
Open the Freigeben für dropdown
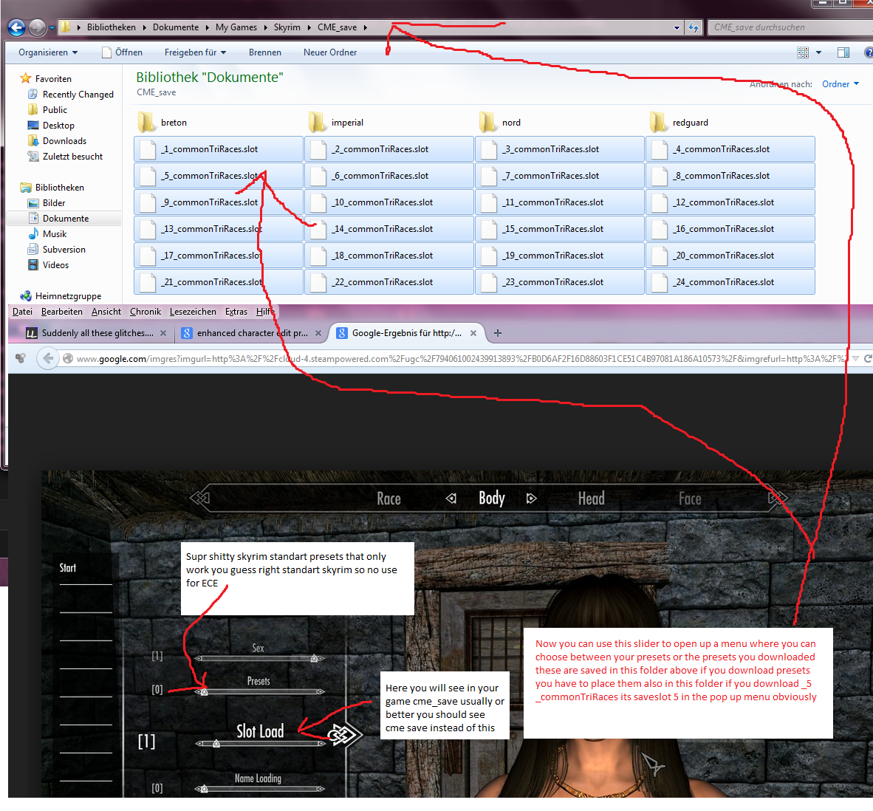click(x=196, y=52)
